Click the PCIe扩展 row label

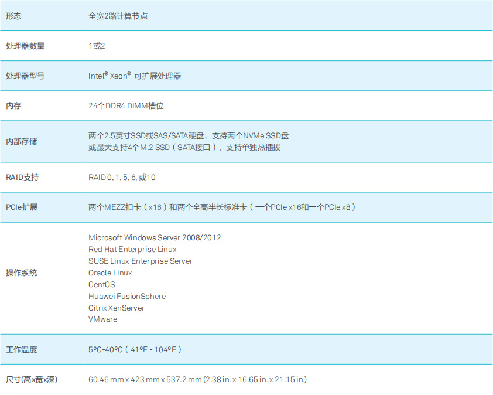coord(22,207)
